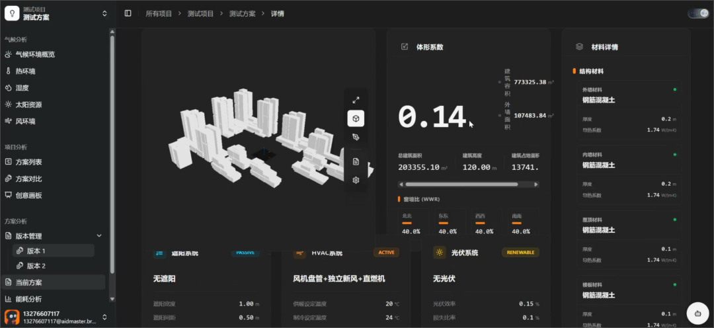Click the user avatar icon
This screenshot has width=714, height=328.
click(11, 317)
